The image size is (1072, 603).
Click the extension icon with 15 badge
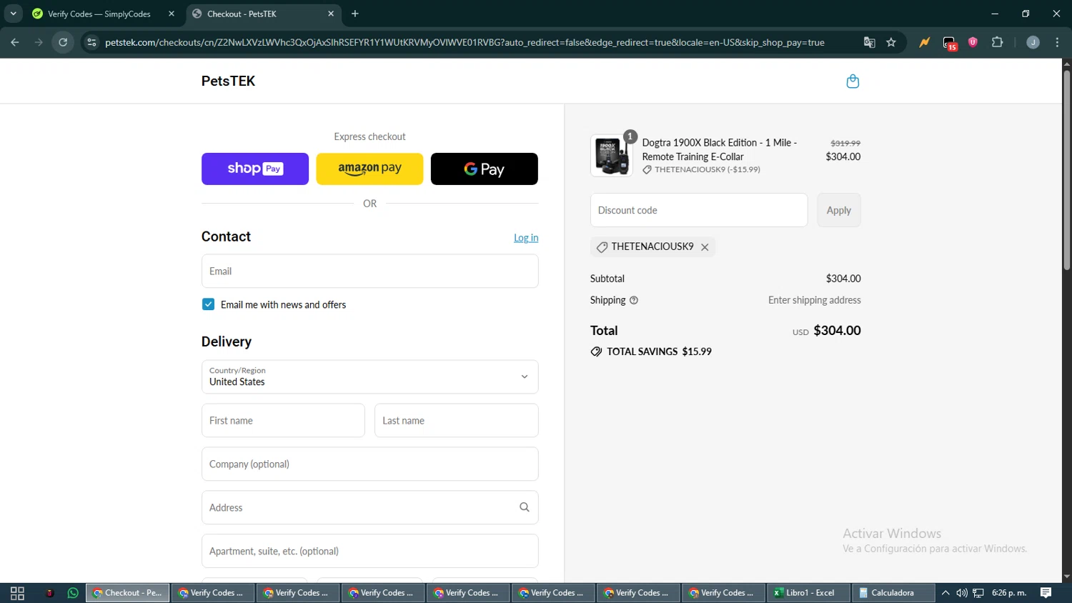949,43
